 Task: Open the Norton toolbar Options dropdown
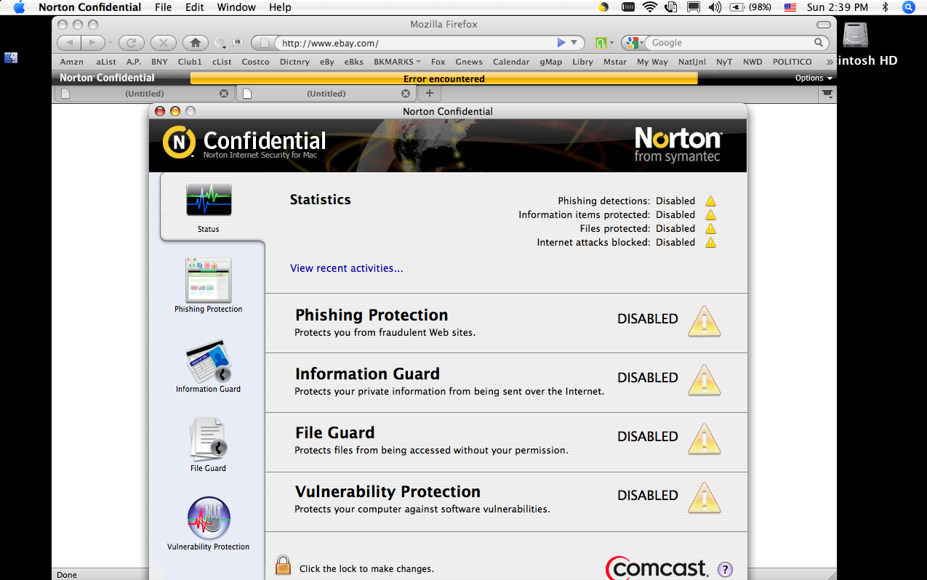point(813,78)
